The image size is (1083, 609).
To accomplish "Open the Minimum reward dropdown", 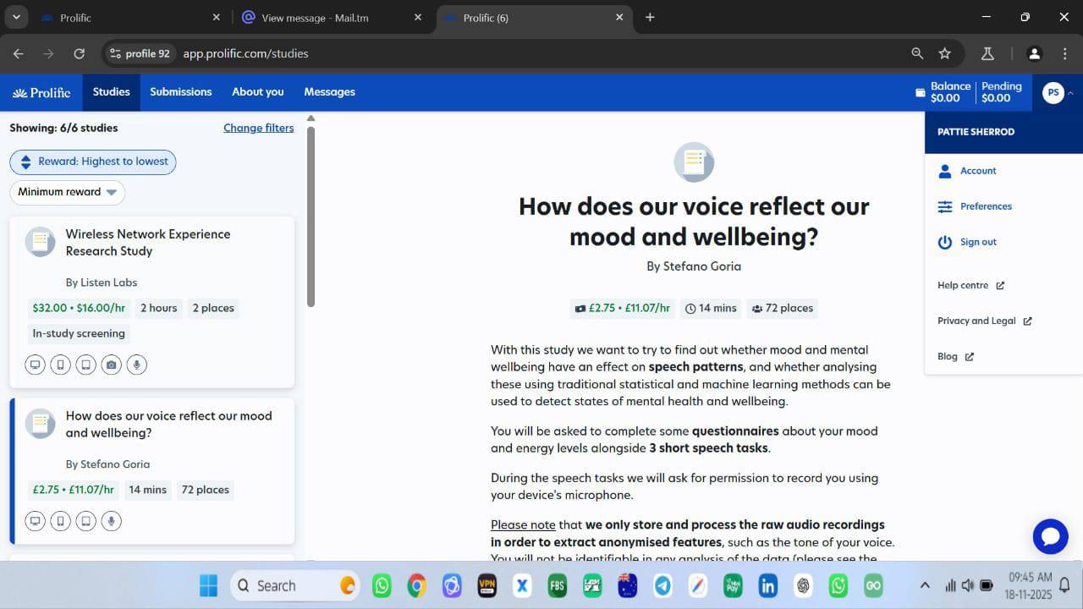I will (x=68, y=192).
